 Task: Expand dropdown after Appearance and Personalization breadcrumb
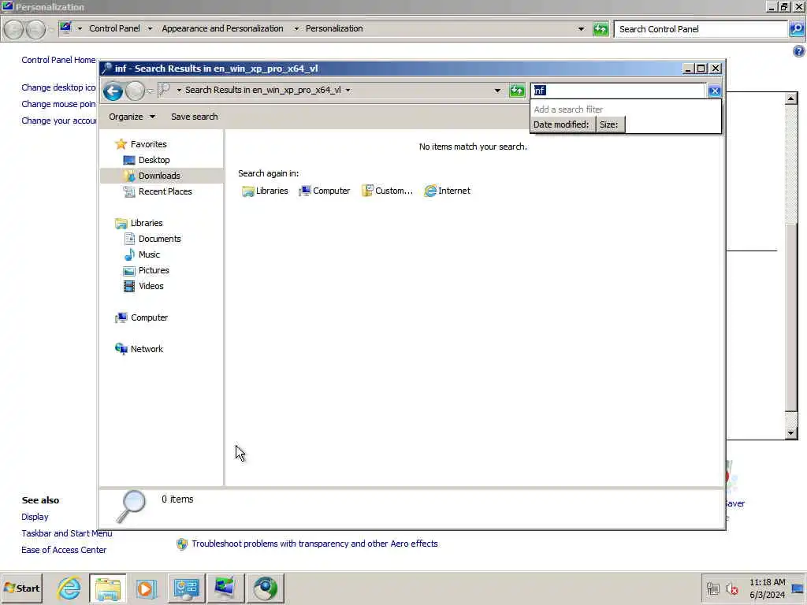[x=296, y=29]
